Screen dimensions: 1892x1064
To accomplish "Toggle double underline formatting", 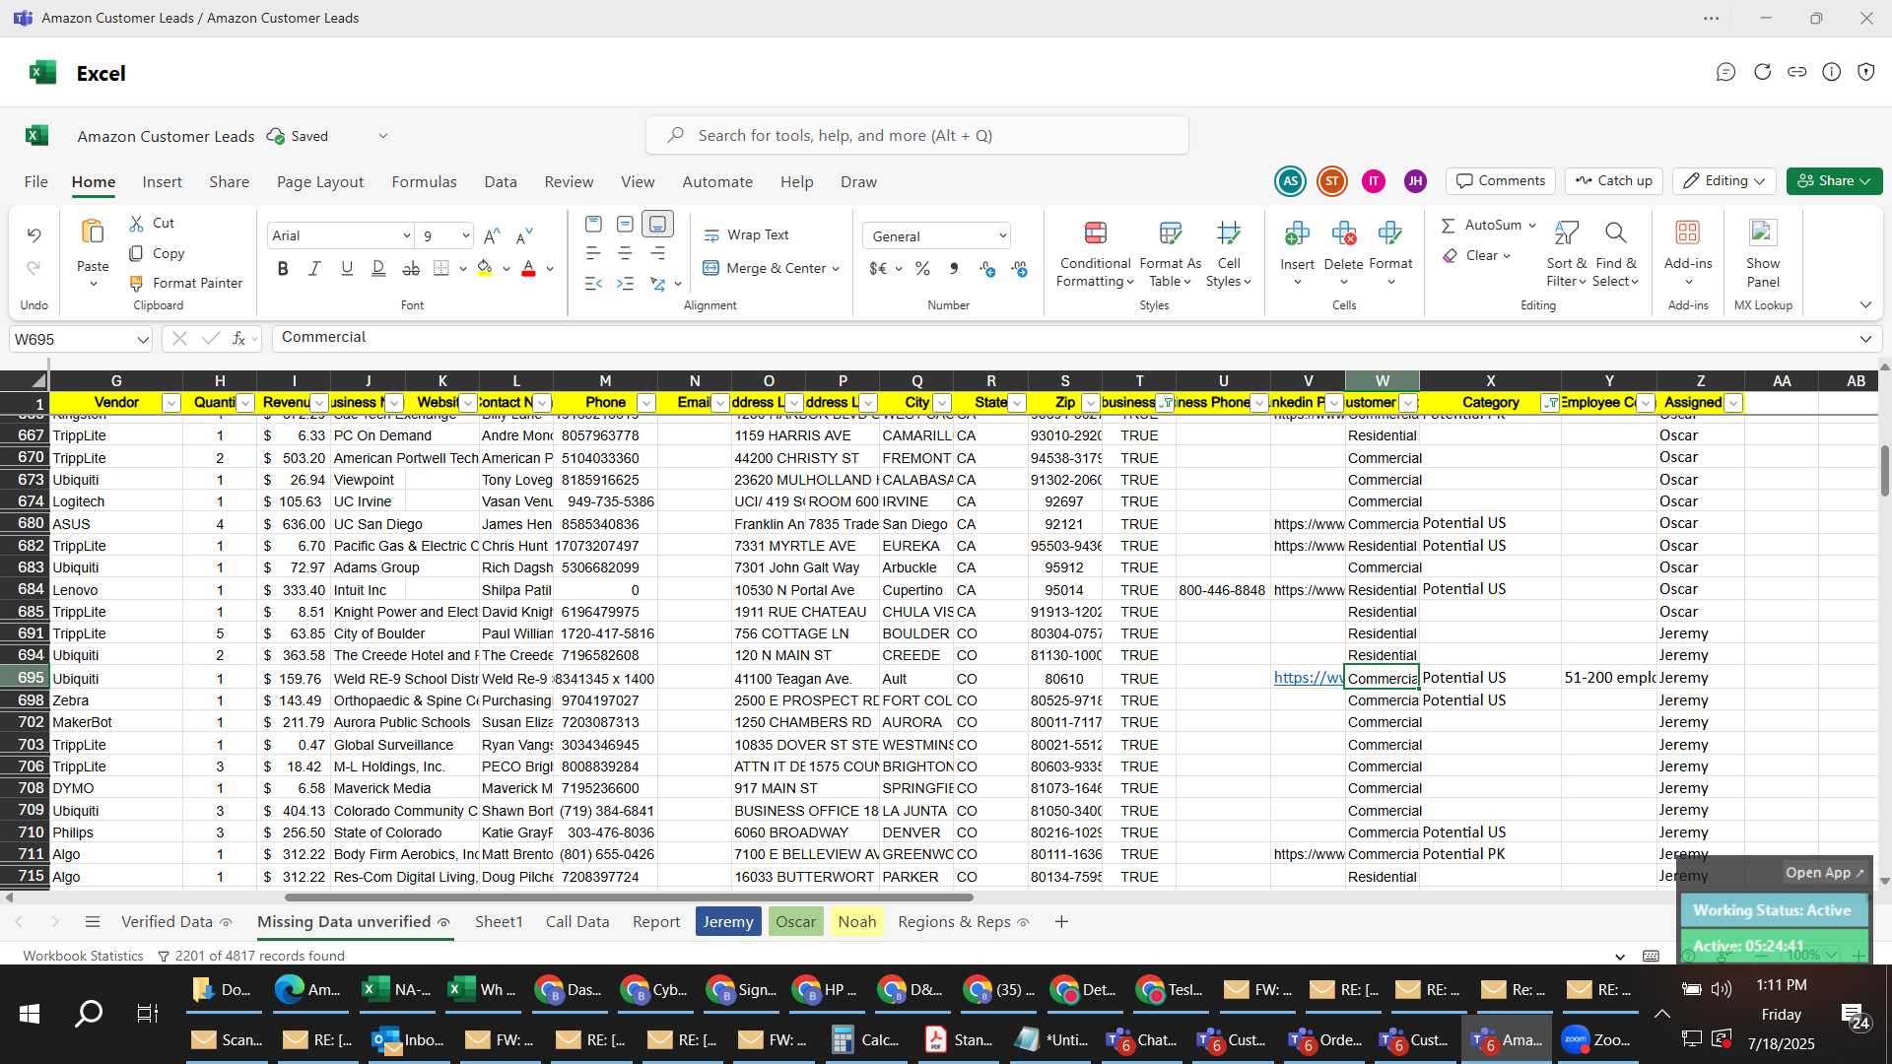I will 378,269.
